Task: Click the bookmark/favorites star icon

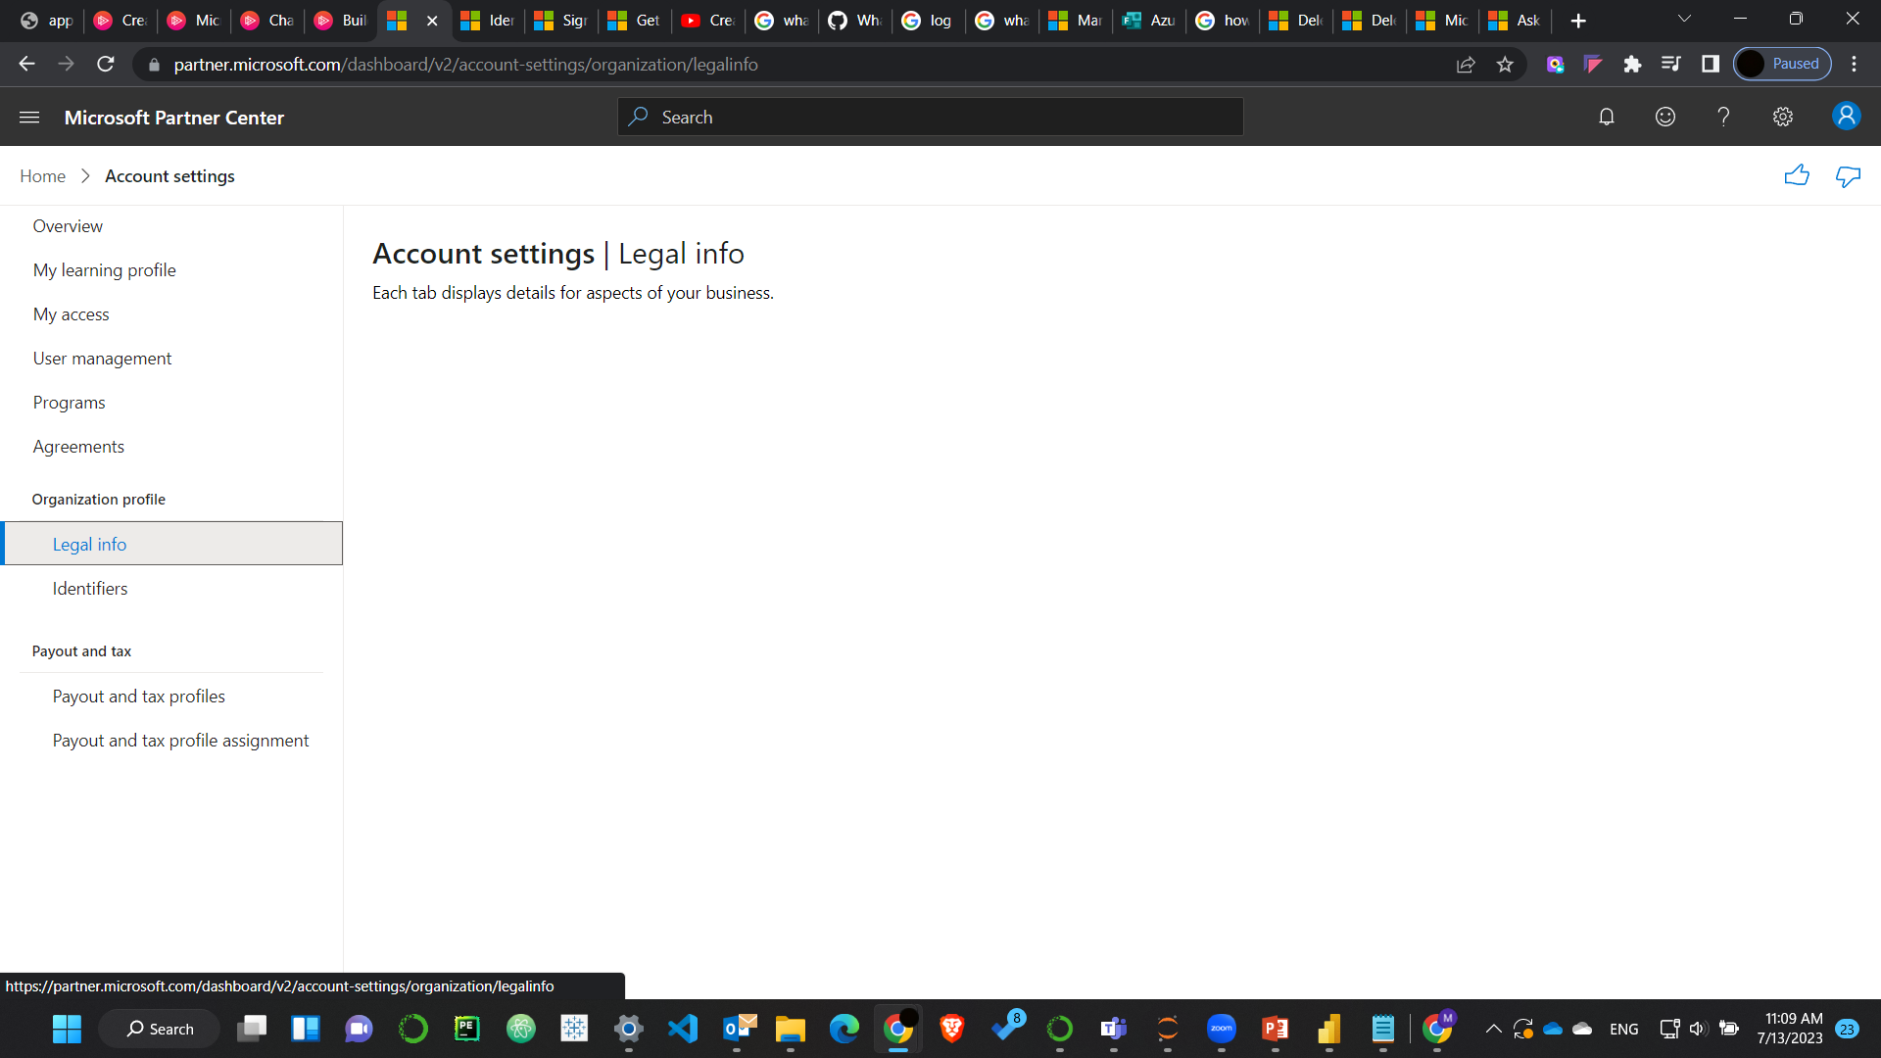Action: pos(1505,65)
